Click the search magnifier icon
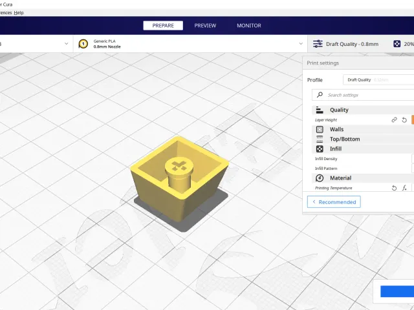This screenshot has width=414, height=310. [x=320, y=95]
